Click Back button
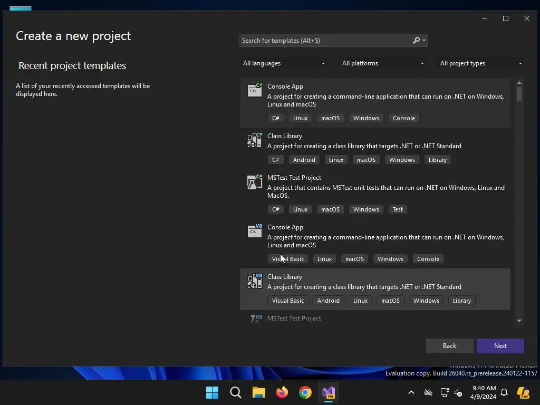 point(449,346)
